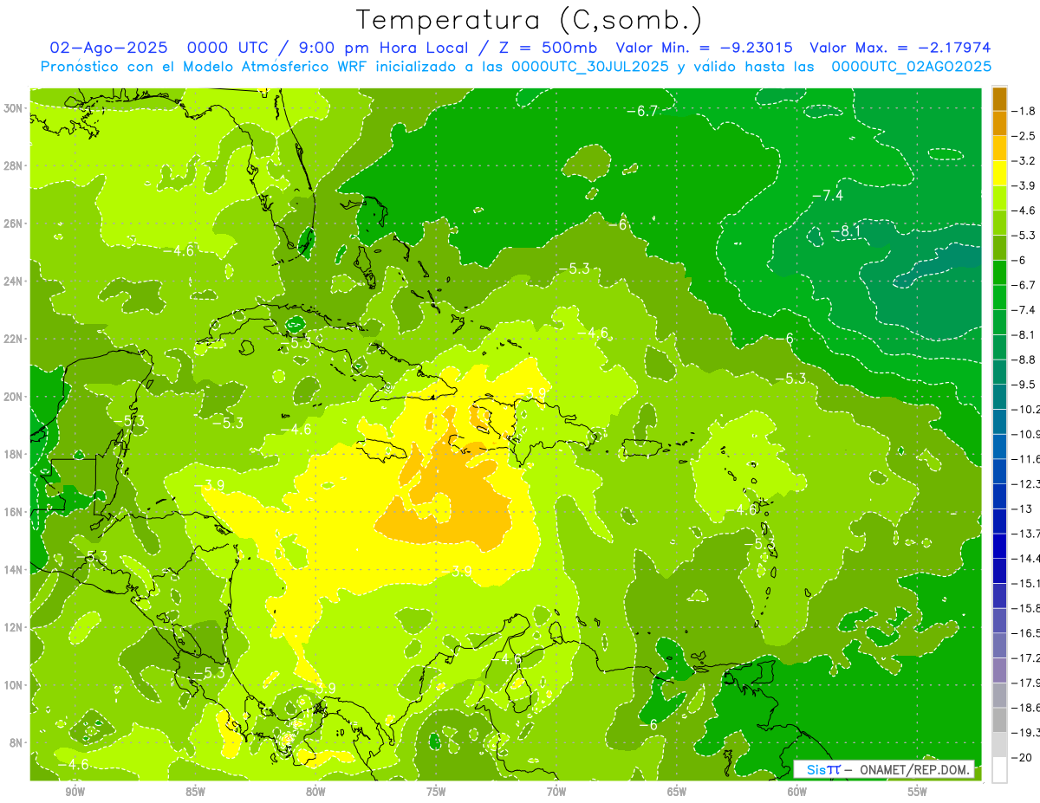Click the dark orange swatch above -1.8 in legend

[x=999, y=98]
